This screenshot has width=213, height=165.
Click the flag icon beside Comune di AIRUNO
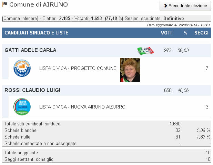(x=5, y=4)
